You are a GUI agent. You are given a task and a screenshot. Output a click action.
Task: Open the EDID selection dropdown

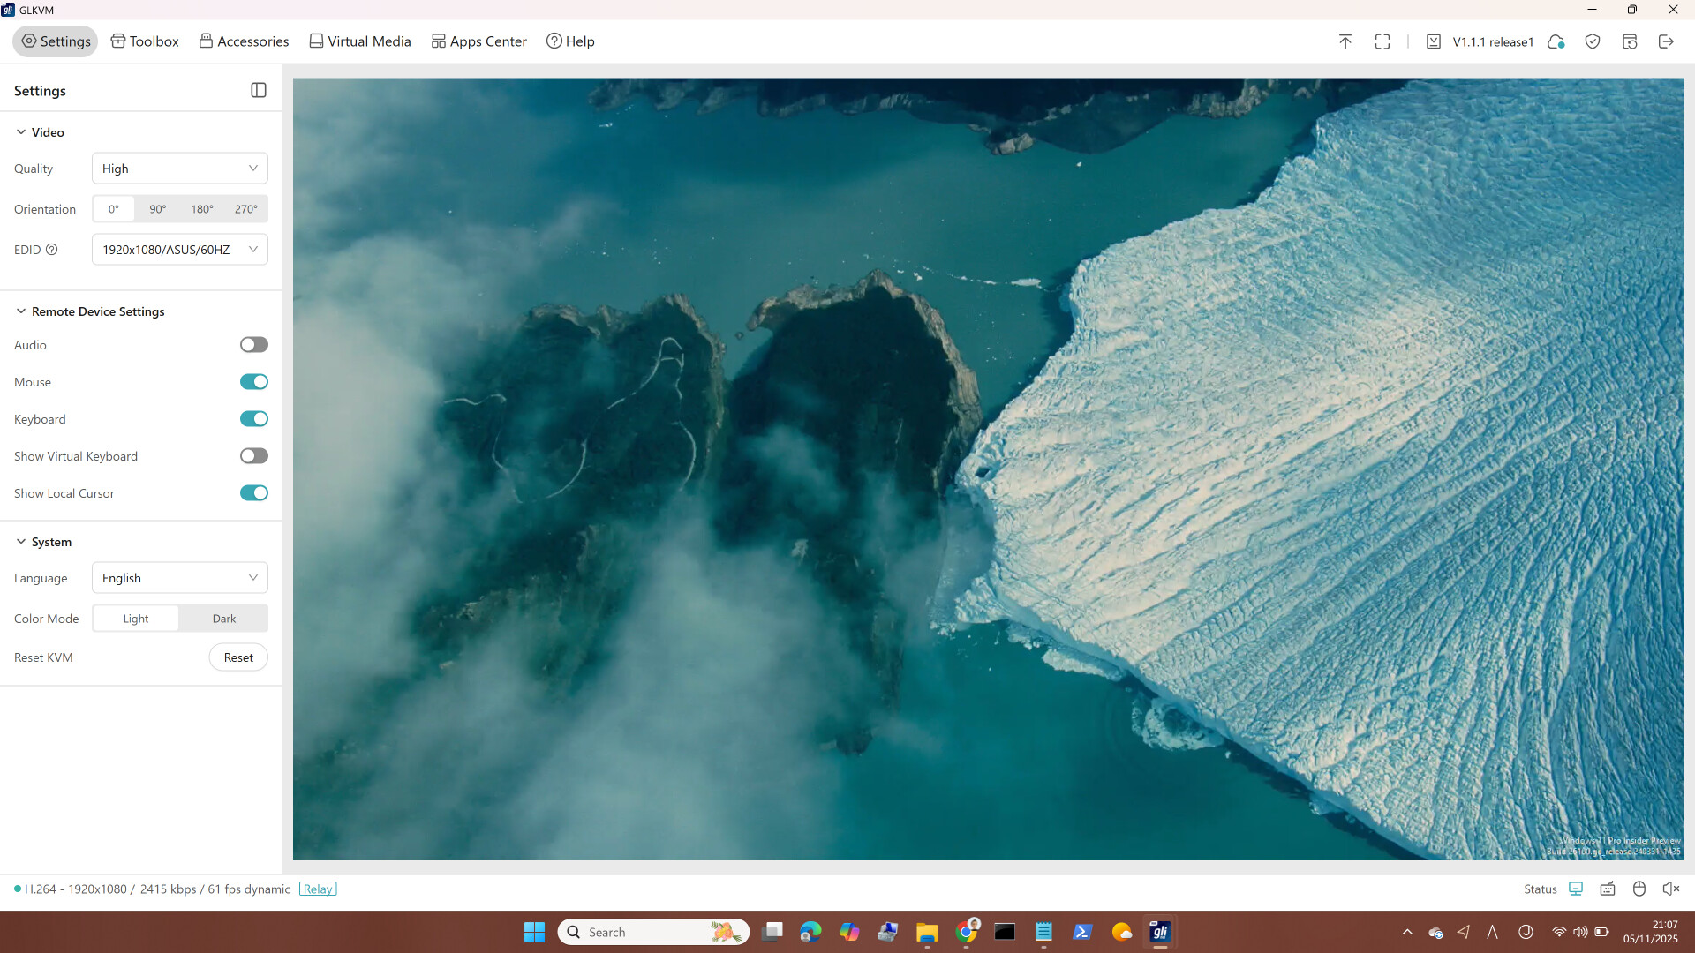pyautogui.click(x=179, y=249)
